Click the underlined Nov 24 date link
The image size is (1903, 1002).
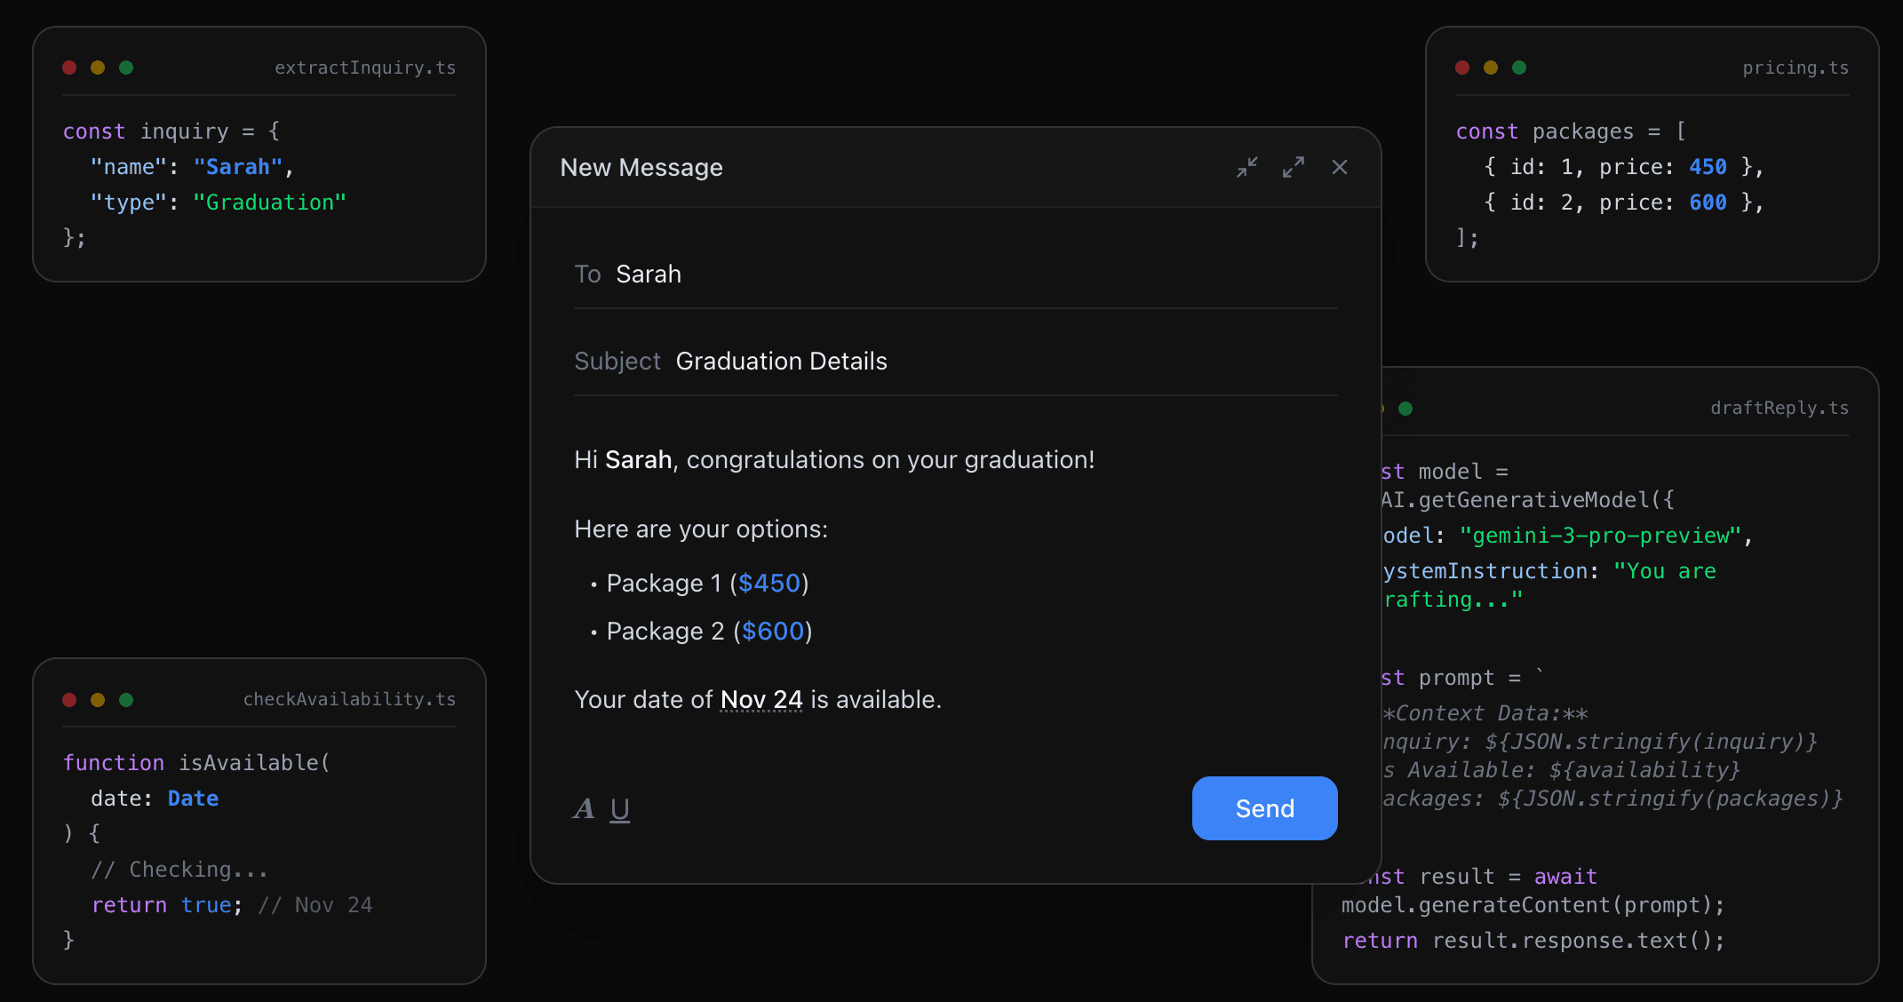tap(760, 699)
